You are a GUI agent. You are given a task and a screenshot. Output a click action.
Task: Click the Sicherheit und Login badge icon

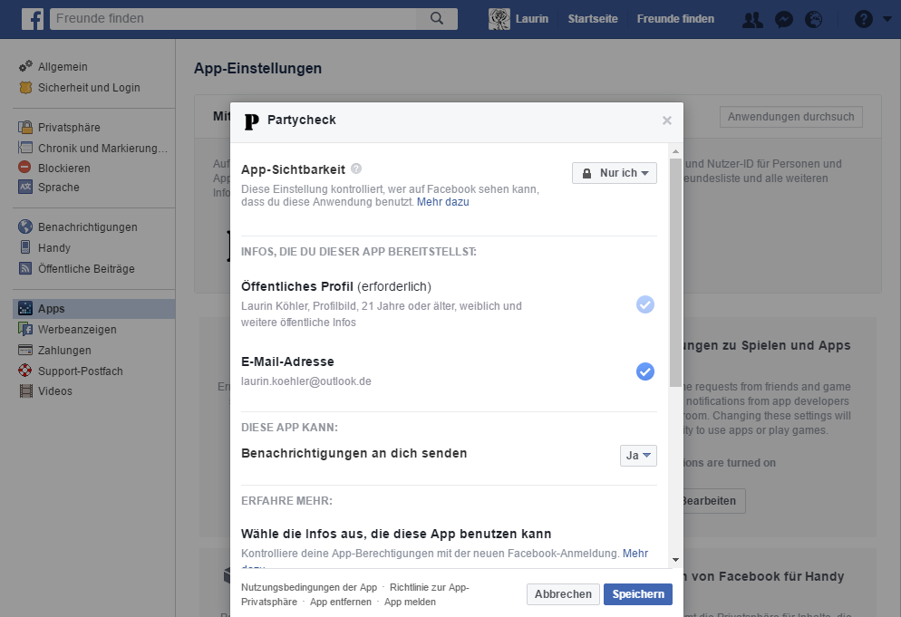[x=25, y=87]
